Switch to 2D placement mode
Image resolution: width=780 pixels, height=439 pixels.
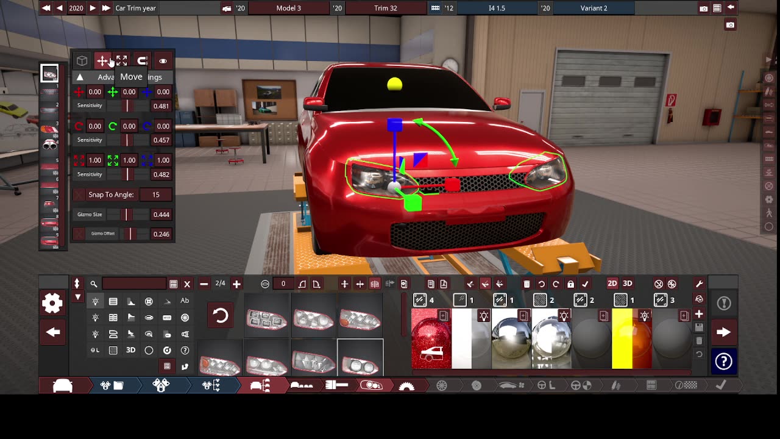coord(612,284)
